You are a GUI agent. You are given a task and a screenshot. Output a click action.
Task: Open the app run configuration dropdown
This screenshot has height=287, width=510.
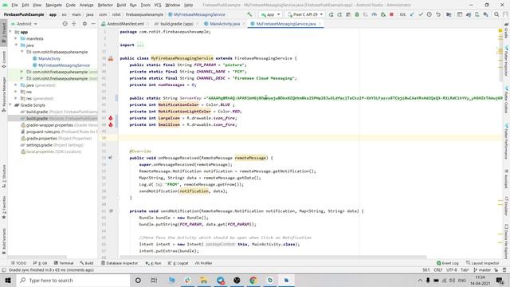270,14
